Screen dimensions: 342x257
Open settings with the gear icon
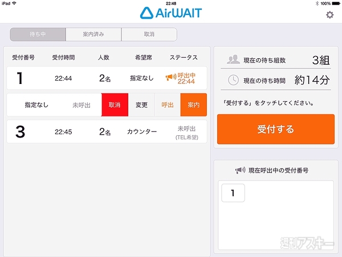click(329, 15)
